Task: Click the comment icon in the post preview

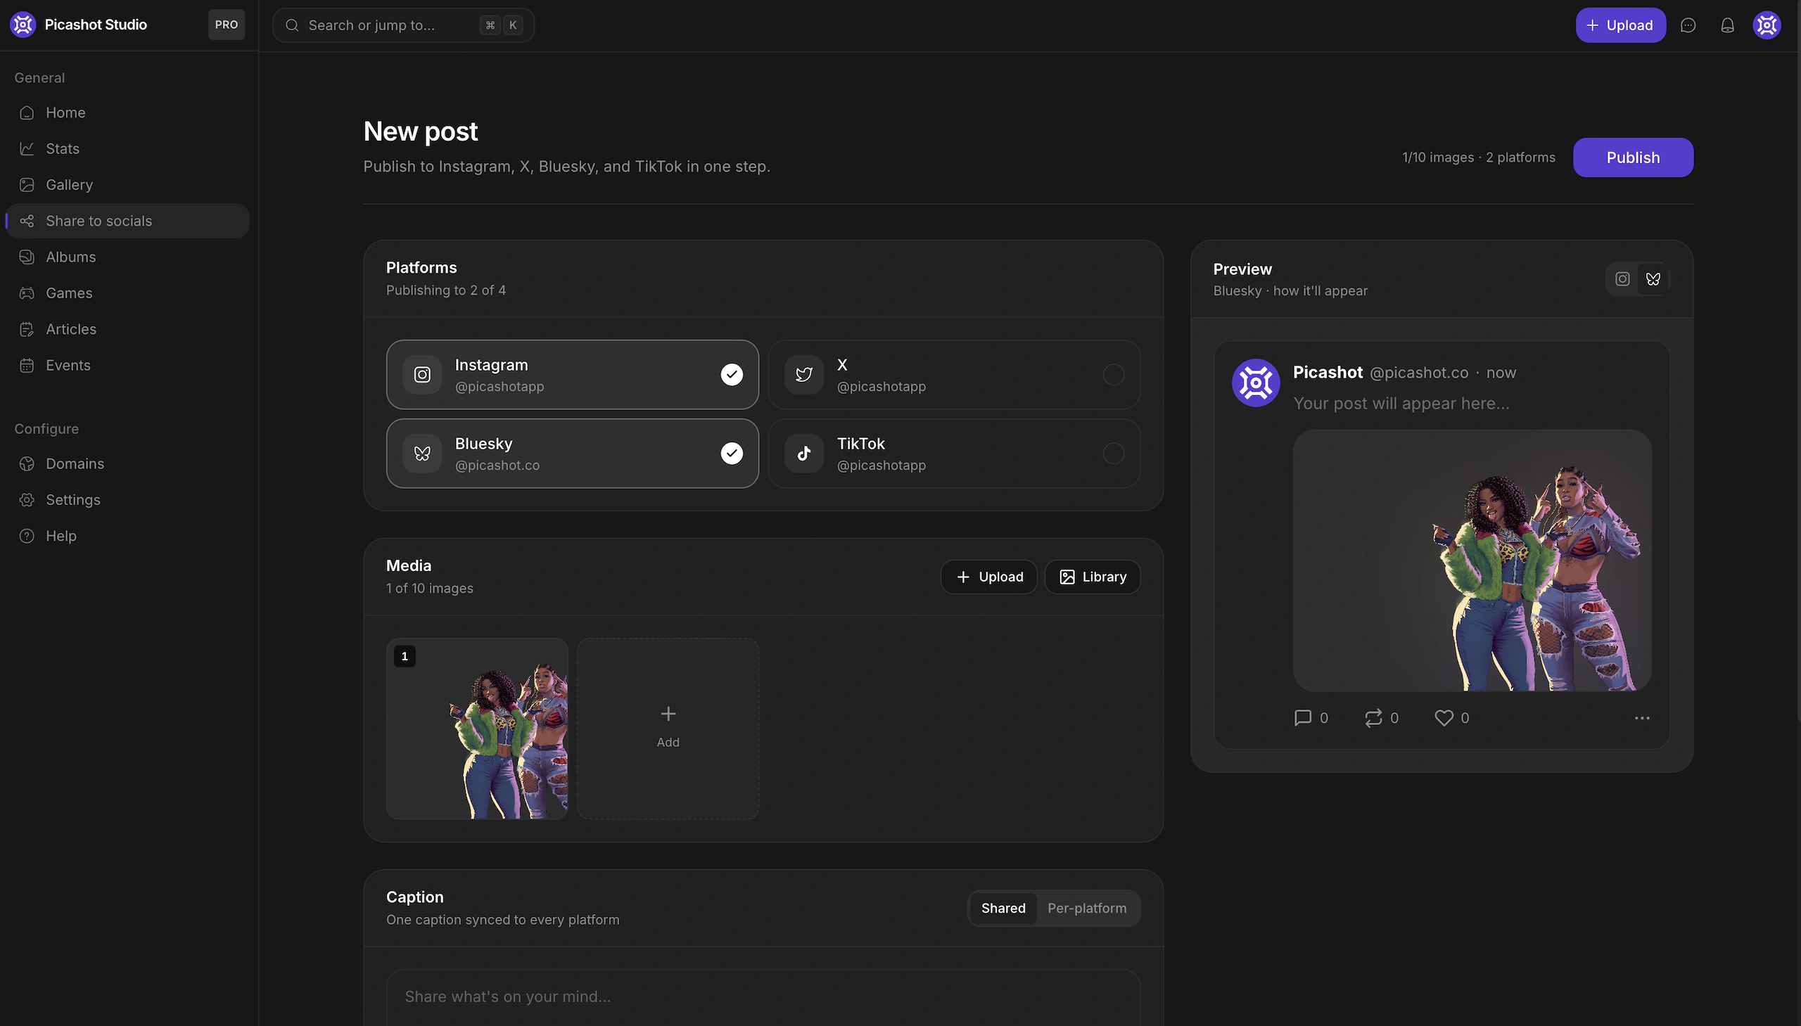Action: pyautogui.click(x=1303, y=718)
